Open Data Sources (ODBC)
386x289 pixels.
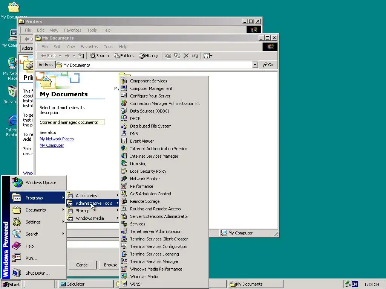[164, 111]
